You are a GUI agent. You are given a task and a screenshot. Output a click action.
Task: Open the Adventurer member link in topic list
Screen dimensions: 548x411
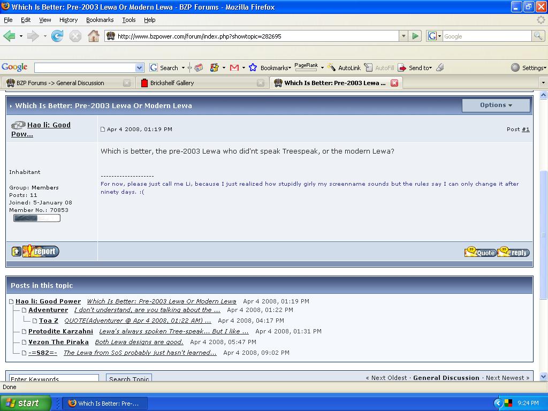click(48, 310)
